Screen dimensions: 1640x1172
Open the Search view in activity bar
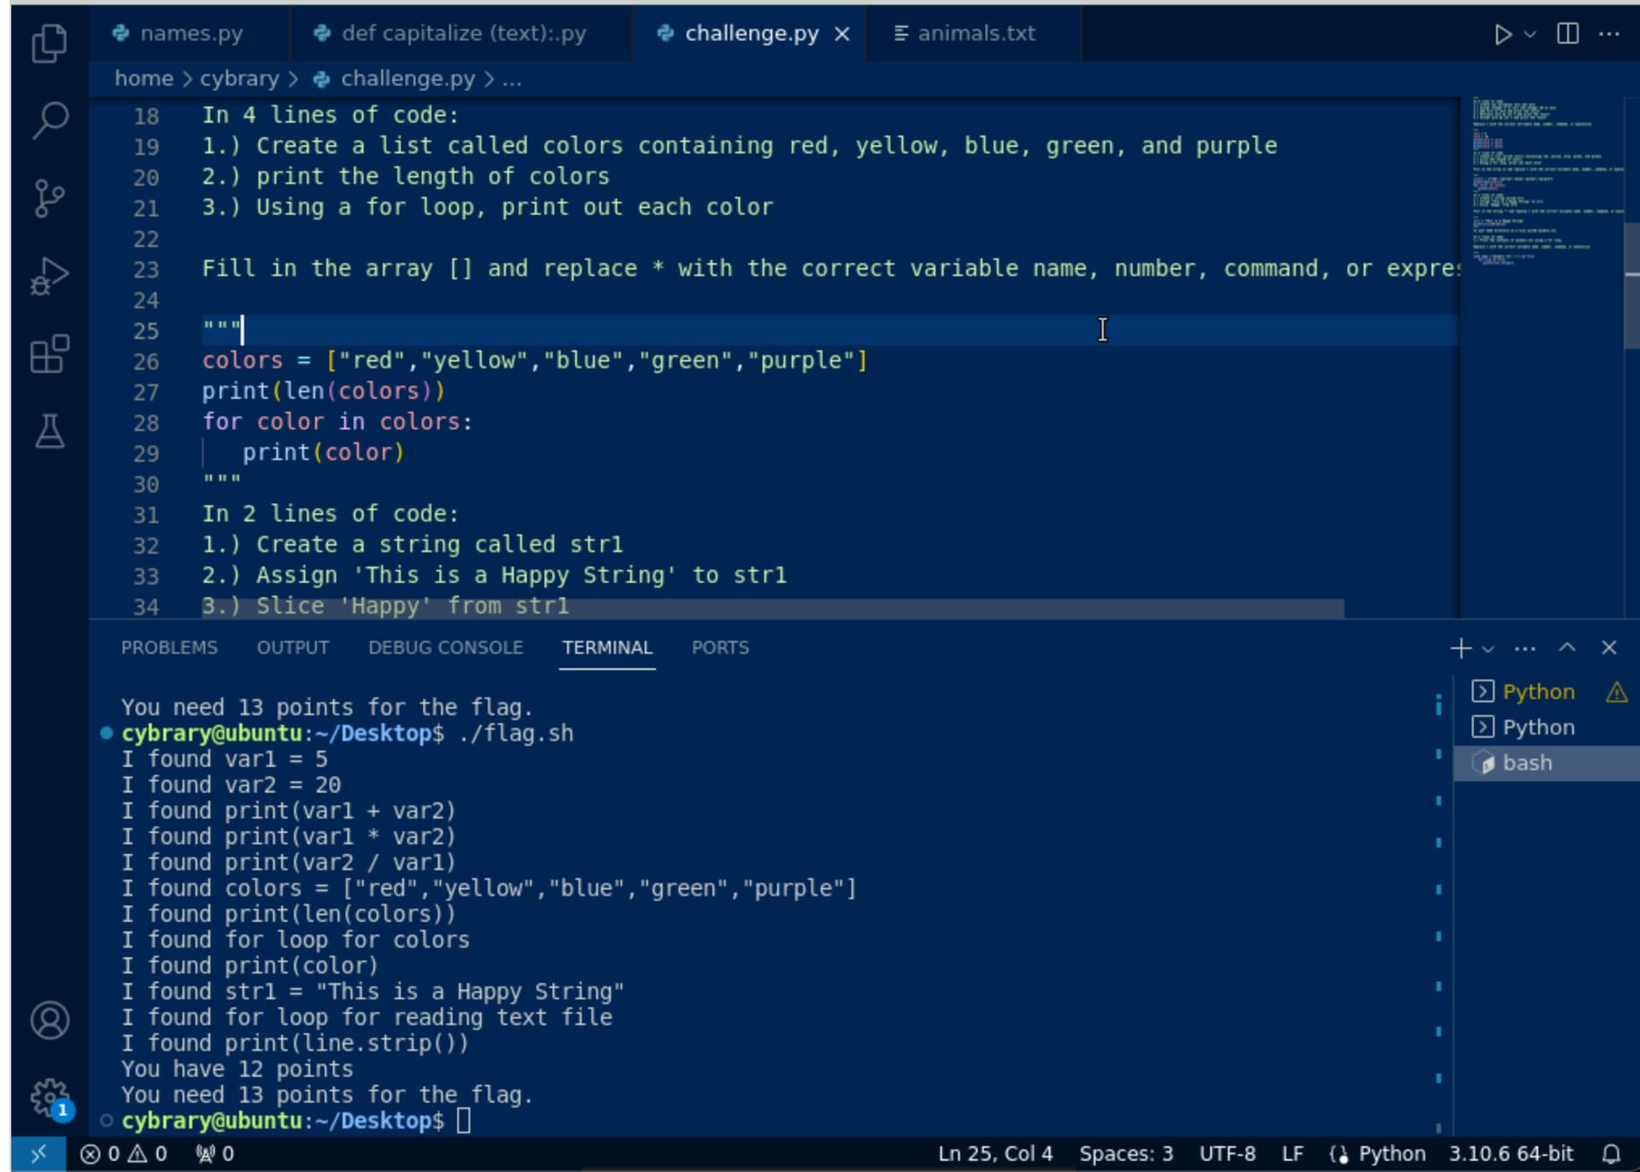[49, 120]
